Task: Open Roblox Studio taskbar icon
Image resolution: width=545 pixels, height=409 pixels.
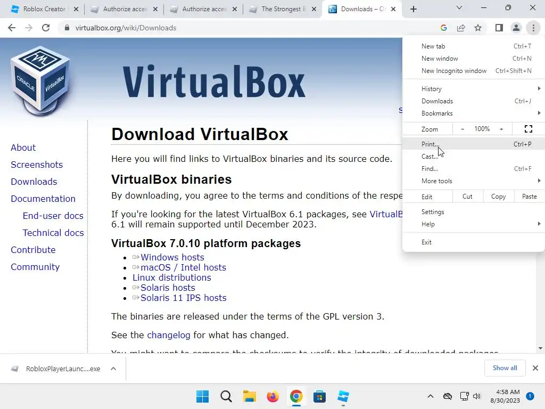Action: tap(343, 396)
